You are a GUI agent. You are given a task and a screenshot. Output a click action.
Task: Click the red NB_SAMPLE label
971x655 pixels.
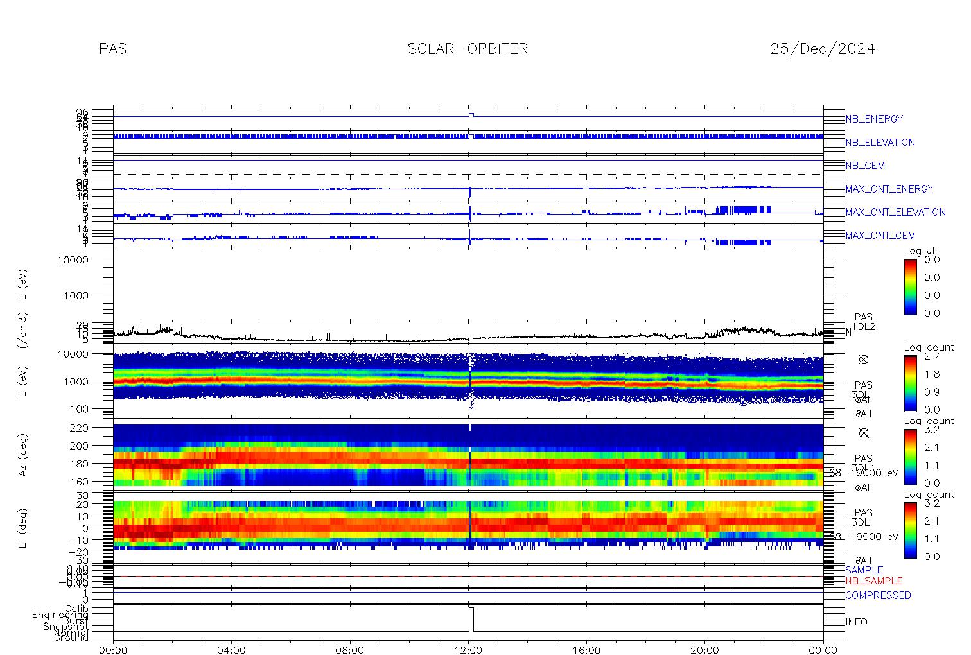click(873, 581)
